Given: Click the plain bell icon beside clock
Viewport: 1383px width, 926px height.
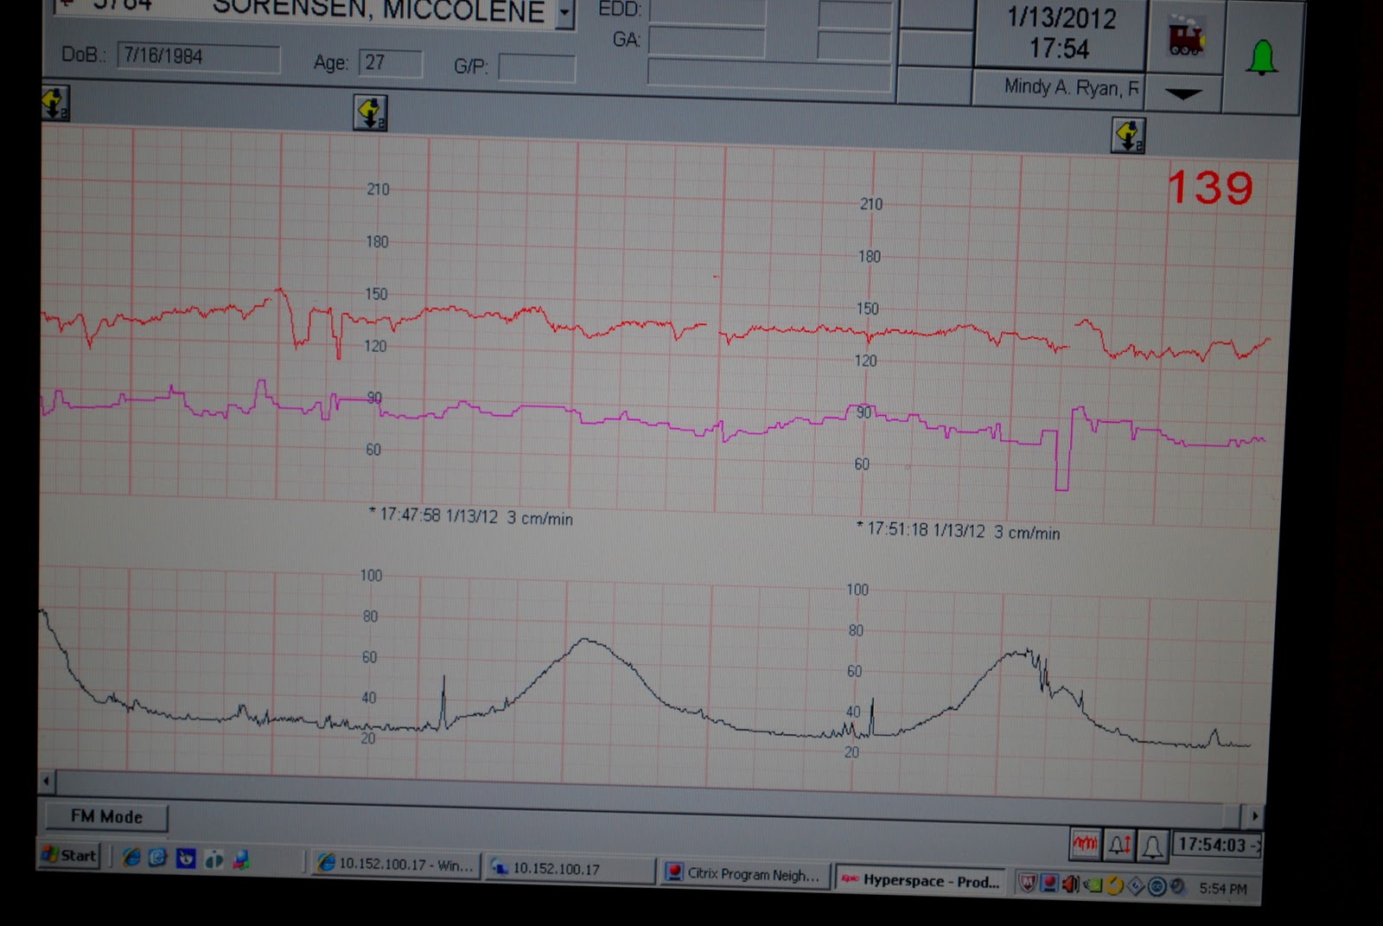Looking at the screenshot, I should click(x=1152, y=846).
